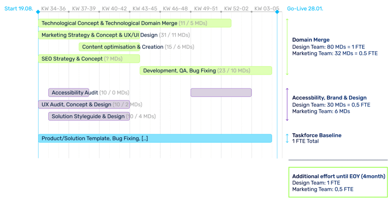
Task: Click the blue Taskforce Baseline range arrow
Action: [x=287, y=138]
